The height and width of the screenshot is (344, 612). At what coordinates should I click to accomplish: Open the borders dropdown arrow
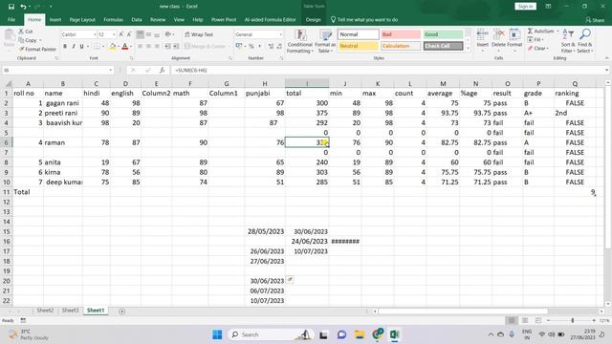coord(103,47)
